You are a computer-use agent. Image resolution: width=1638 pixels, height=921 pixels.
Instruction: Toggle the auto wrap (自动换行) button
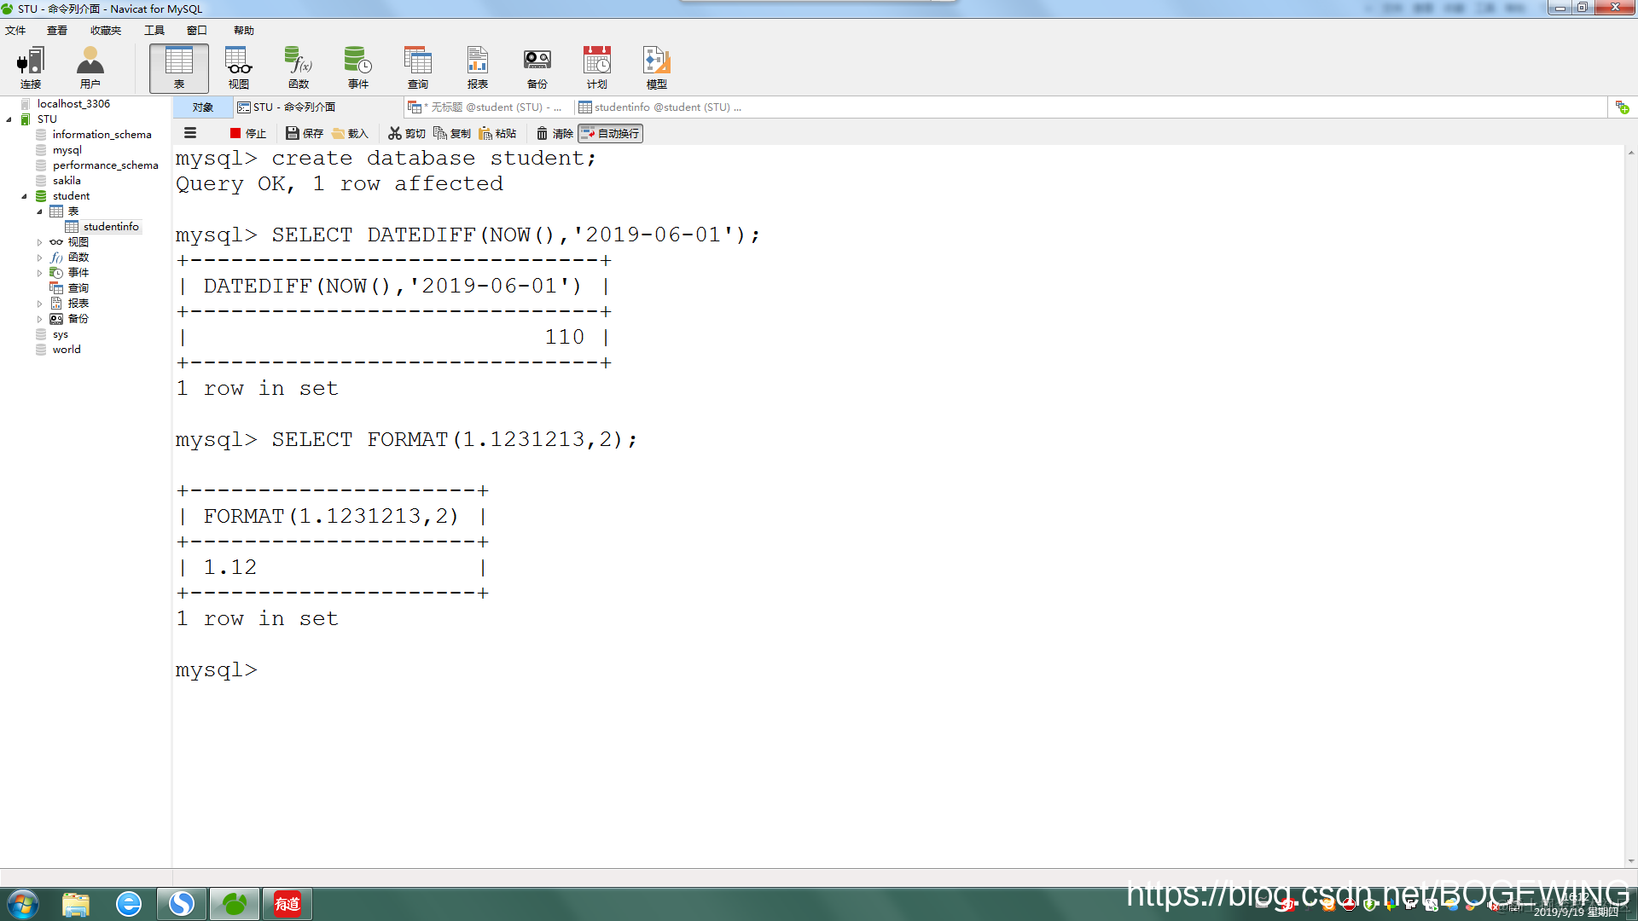610,133
